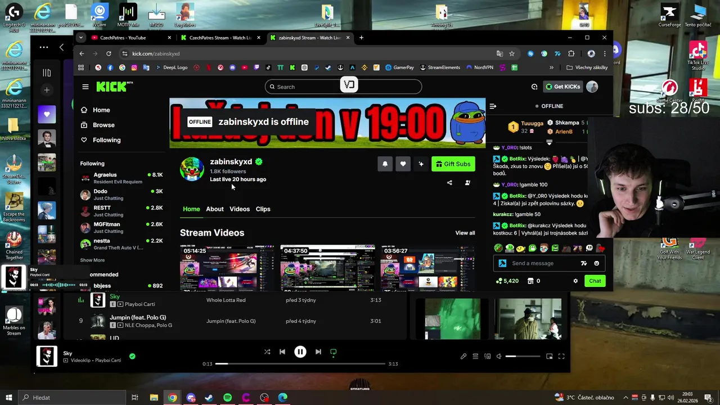The height and width of the screenshot is (405, 720).
Task: Click the share icon under Gift Subs
Action: pos(449,183)
